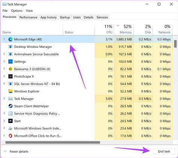Expand the Start process group

click(x=4, y=121)
